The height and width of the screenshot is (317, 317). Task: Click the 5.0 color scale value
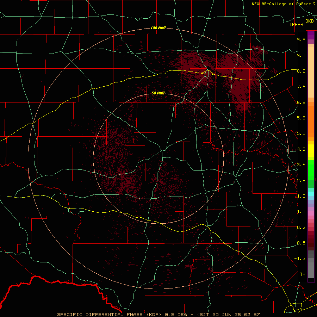coord(301,133)
